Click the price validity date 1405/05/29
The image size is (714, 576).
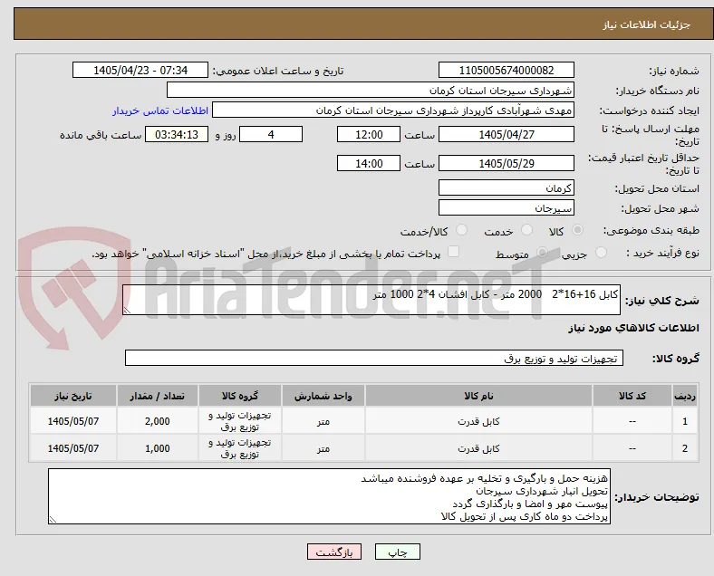pos(507,163)
